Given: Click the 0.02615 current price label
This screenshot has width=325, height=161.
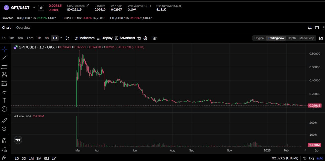Looking at the screenshot, I should tap(315, 106).
